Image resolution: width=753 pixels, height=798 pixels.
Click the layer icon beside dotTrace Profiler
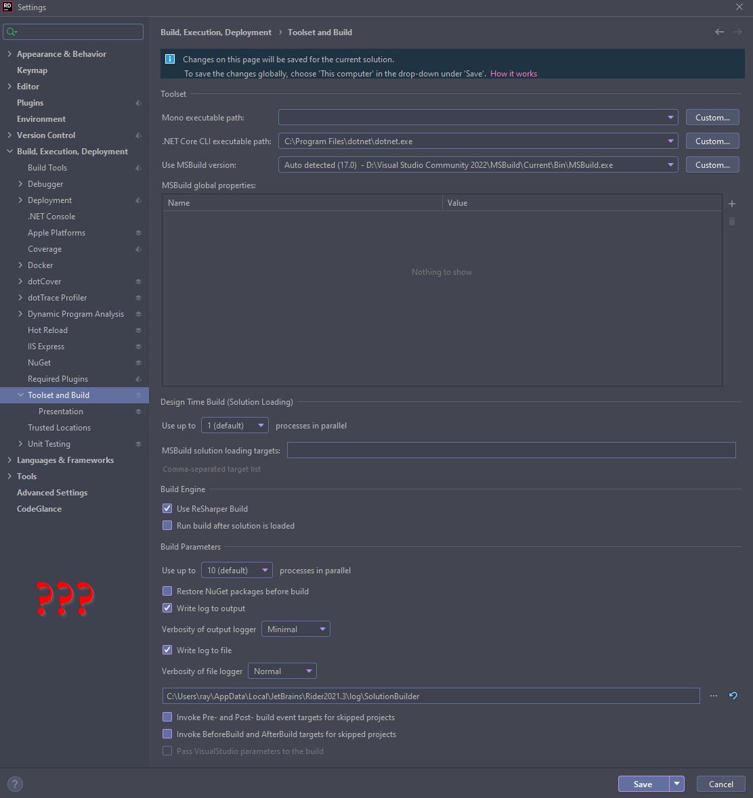(x=139, y=298)
